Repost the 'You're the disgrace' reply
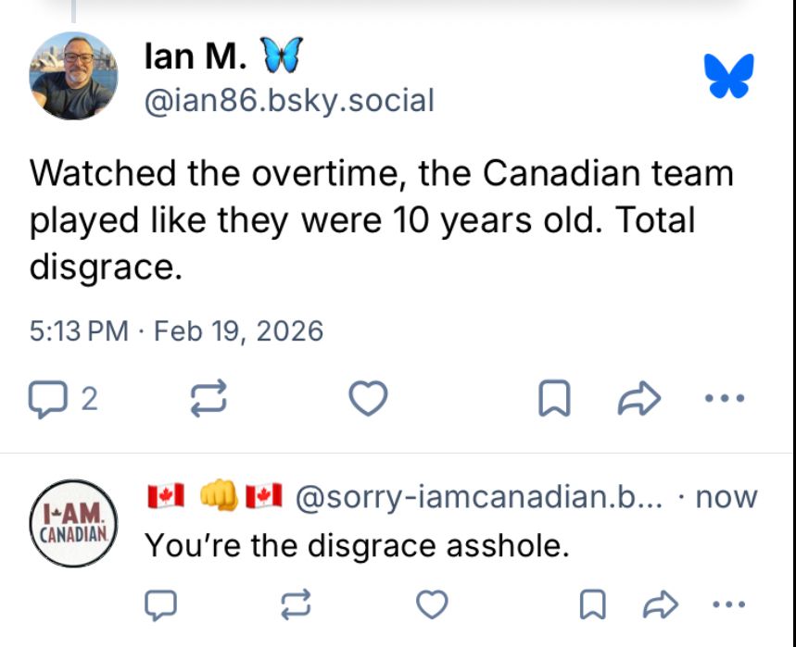 (297, 605)
